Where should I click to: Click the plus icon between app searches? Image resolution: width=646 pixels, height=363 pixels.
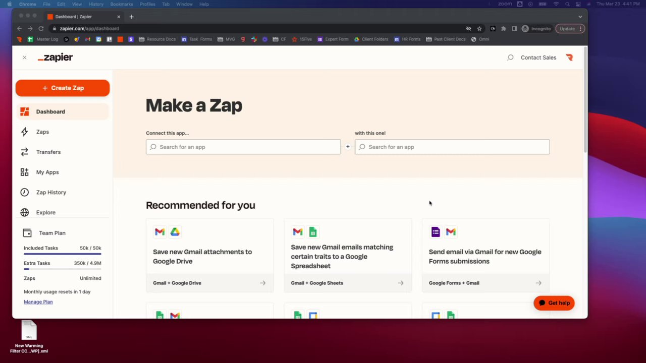pyautogui.click(x=348, y=147)
